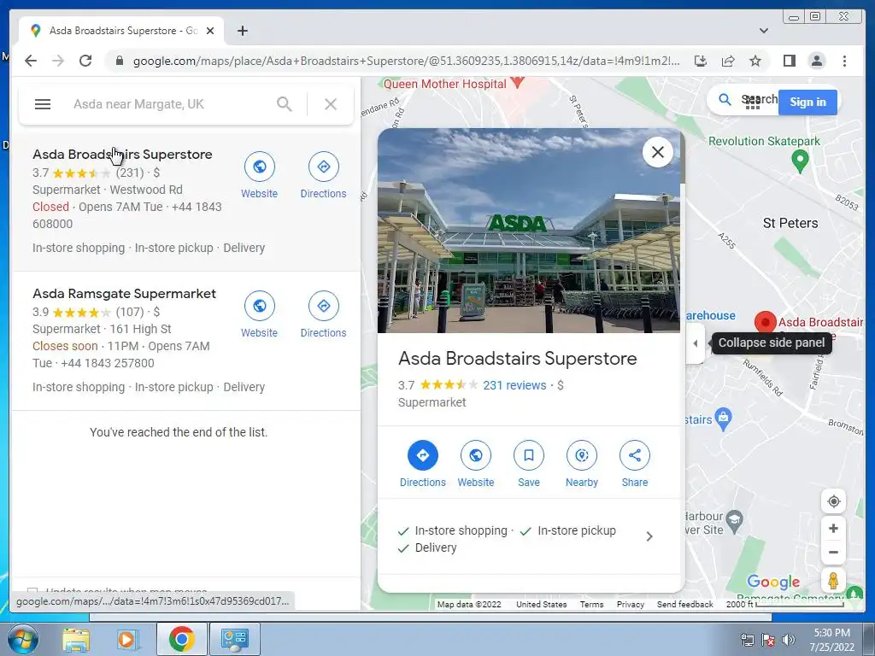Zoom in the map with plus
The height and width of the screenshot is (656, 875).
click(x=834, y=528)
